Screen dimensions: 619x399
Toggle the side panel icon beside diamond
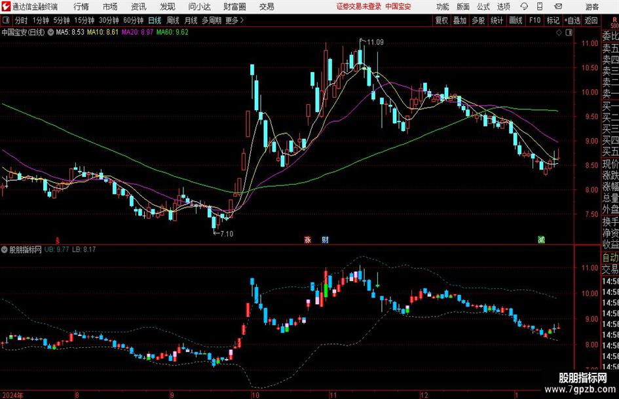(x=569, y=33)
